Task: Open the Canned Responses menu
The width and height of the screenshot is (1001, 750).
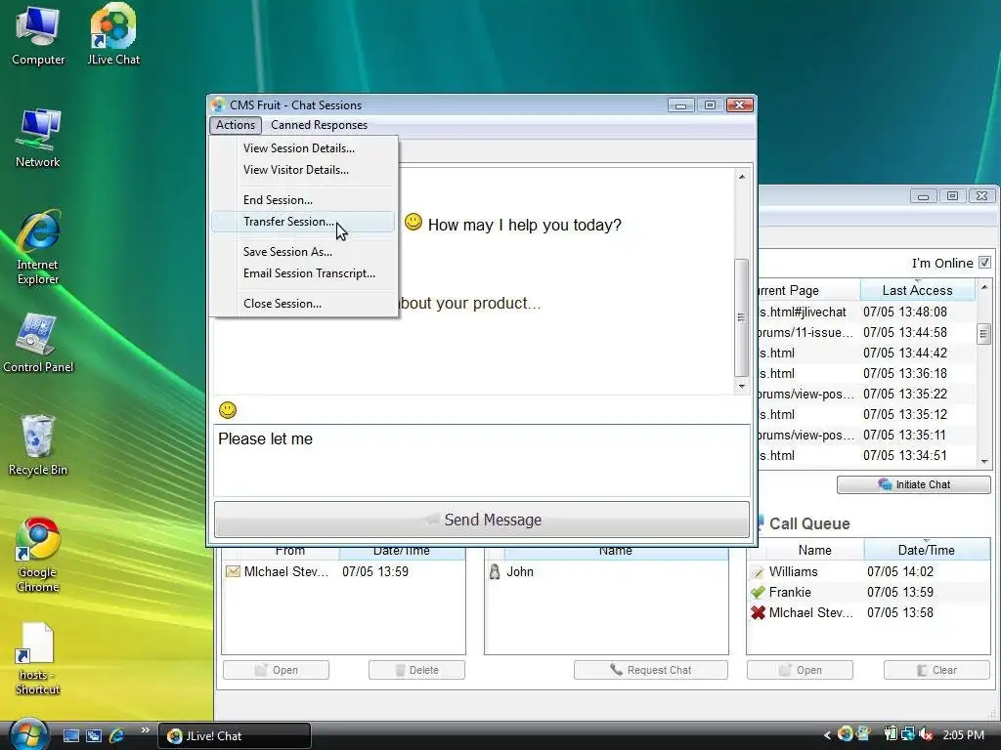Action: click(x=319, y=125)
